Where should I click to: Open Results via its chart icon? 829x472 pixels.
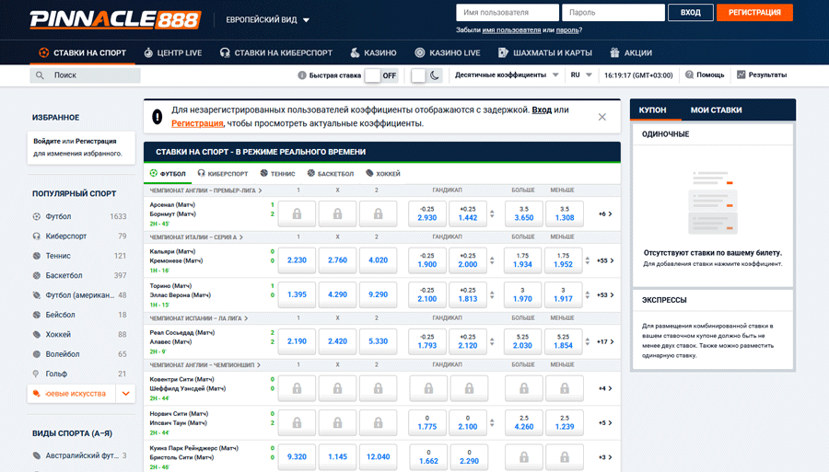click(741, 75)
